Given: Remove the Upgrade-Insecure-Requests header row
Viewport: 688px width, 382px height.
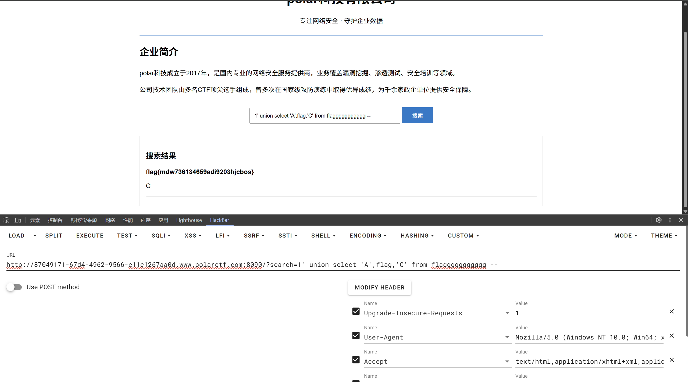Looking at the screenshot, I should coord(672,312).
